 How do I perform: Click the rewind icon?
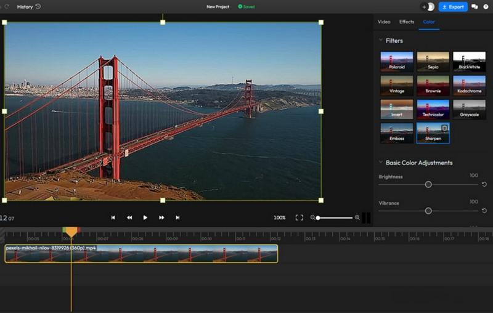tap(129, 217)
